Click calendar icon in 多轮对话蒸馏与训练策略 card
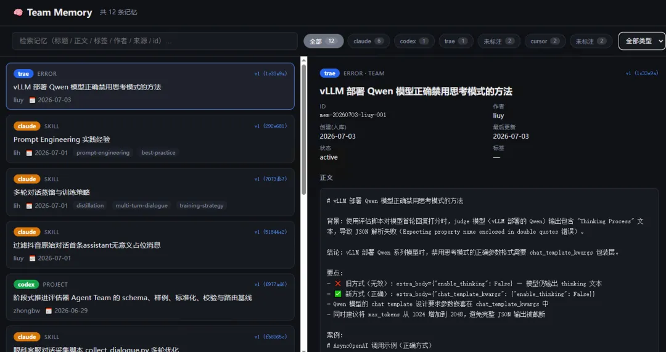 [30, 205]
